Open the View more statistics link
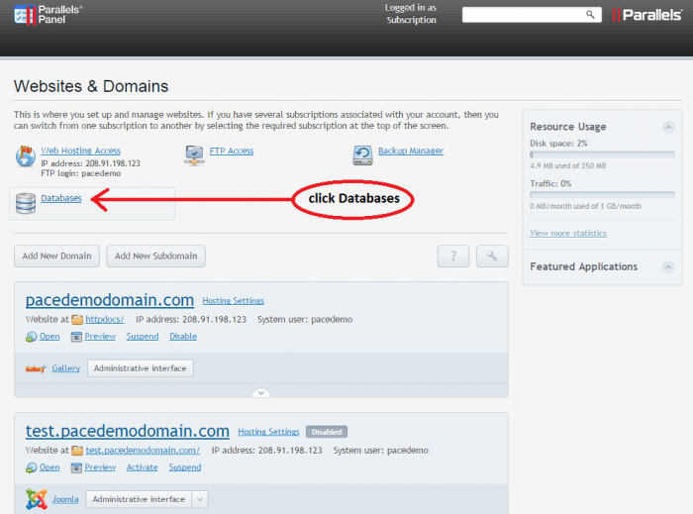The height and width of the screenshot is (514, 693). pyautogui.click(x=567, y=233)
